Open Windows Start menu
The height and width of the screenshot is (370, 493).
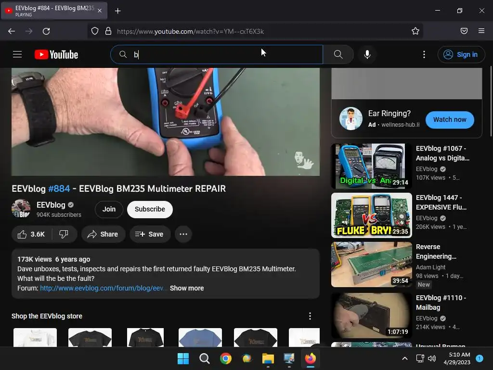click(183, 358)
